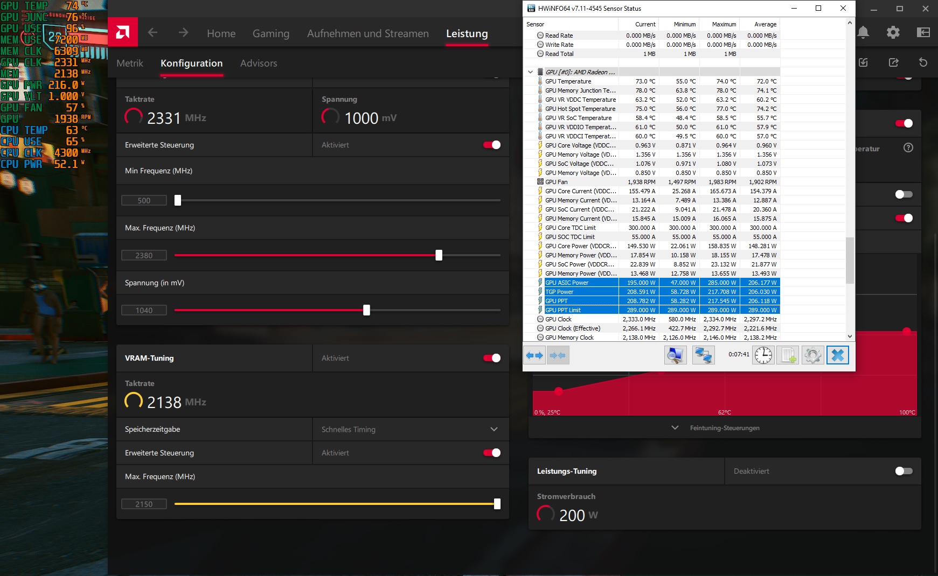Click the clock icon beside Read Rate row
Image resolution: width=938 pixels, height=576 pixels.
tap(540, 36)
